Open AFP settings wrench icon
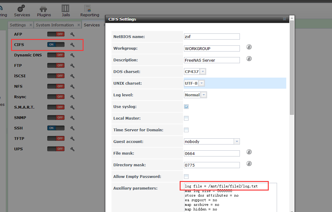332x212 pixels. (72, 34)
